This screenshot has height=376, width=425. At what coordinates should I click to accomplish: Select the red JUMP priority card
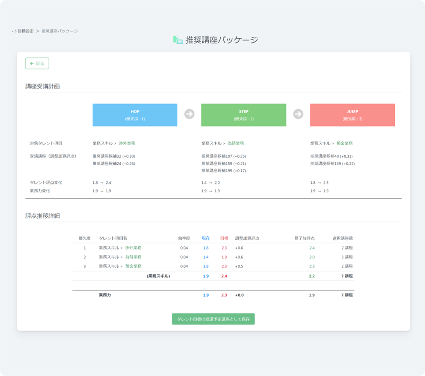pyautogui.click(x=352, y=115)
